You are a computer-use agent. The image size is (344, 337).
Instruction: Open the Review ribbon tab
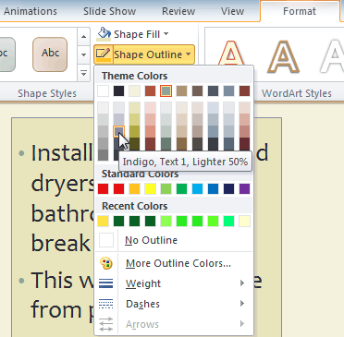point(178,11)
